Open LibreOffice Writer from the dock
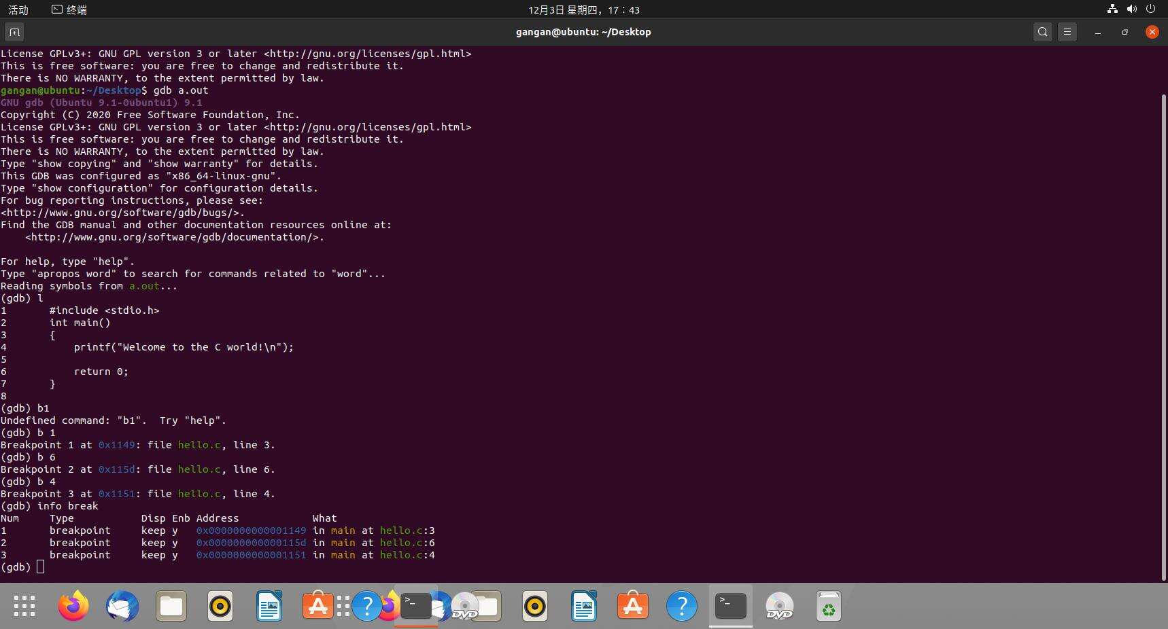 (584, 607)
